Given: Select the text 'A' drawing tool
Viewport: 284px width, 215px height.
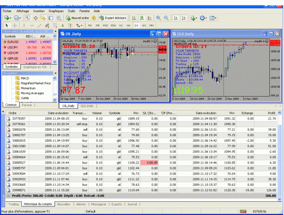Looking at the screenshot, I should point(63,26).
